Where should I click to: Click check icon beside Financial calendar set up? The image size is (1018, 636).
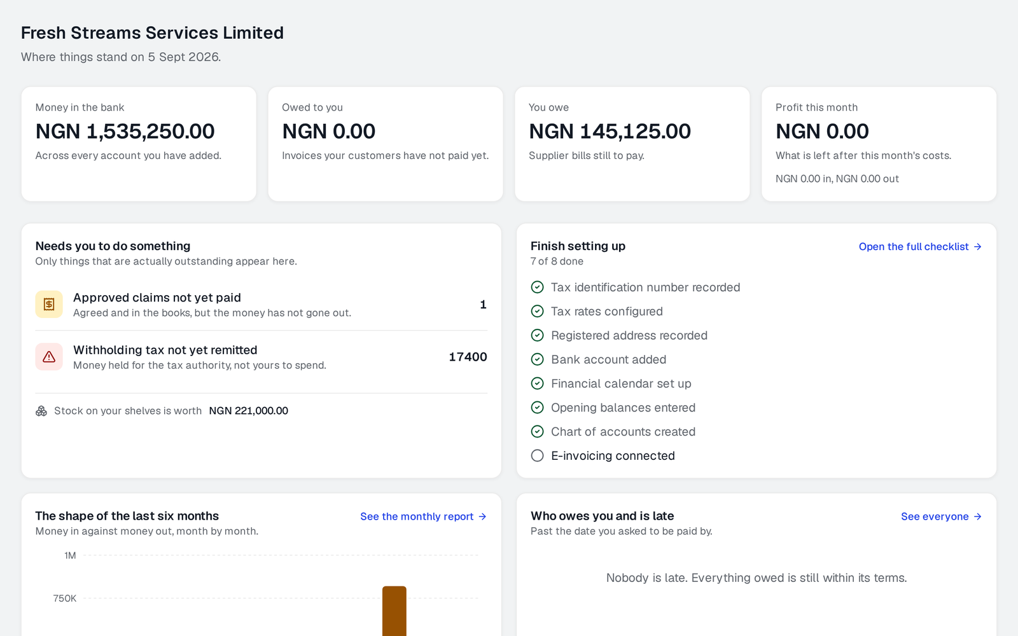pyautogui.click(x=538, y=384)
